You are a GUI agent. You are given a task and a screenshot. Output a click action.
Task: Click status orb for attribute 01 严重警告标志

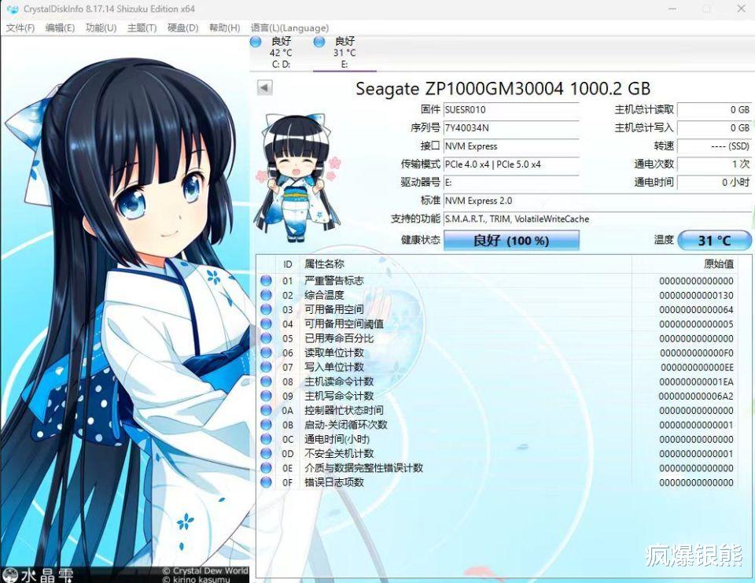266,280
